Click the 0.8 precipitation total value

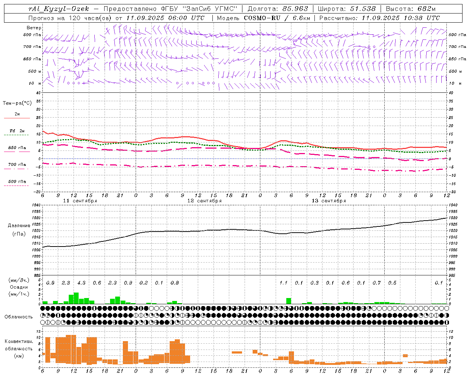tap(175, 283)
